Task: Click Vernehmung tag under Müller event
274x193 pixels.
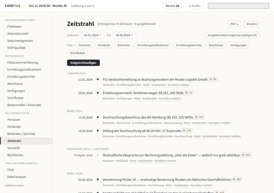Action: tap(156, 185)
